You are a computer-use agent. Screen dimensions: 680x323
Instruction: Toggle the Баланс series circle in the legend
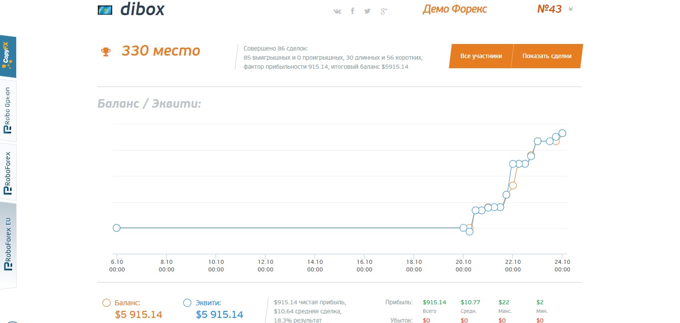106,303
